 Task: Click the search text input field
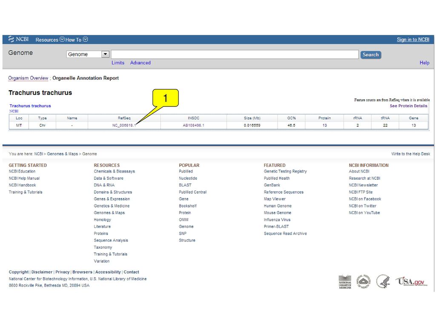(235, 54)
